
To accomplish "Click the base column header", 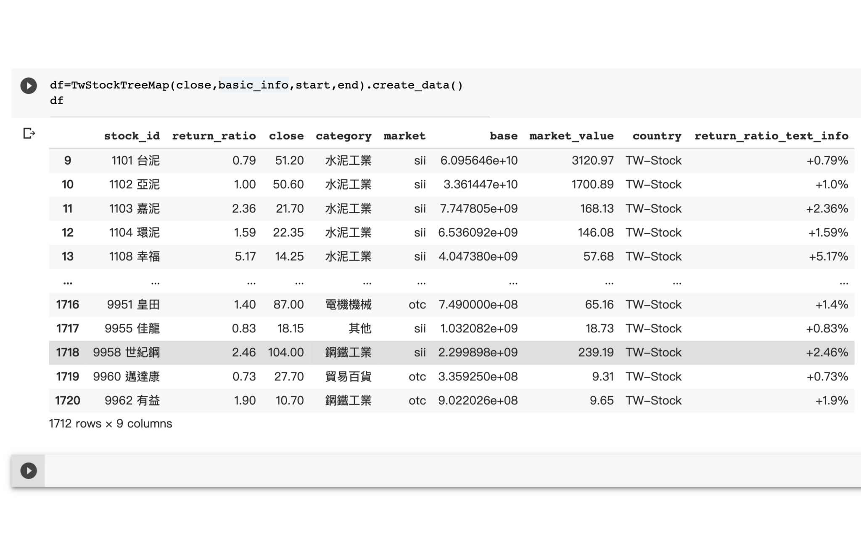I will [x=503, y=136].
